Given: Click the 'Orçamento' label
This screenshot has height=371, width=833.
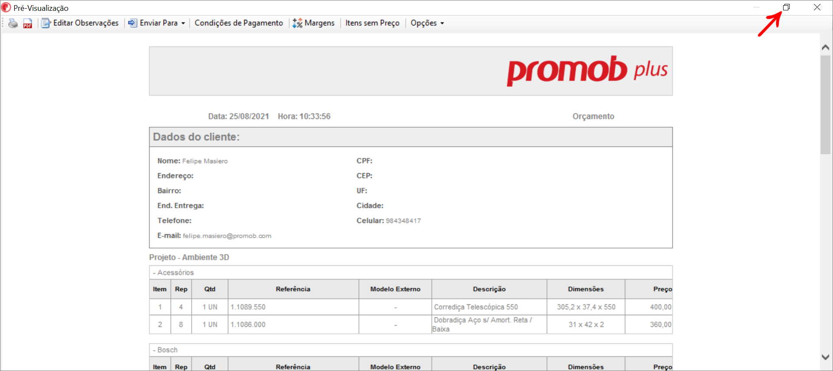Looking at the screenshot, I should pyautogui.click(x=593, y=116).
